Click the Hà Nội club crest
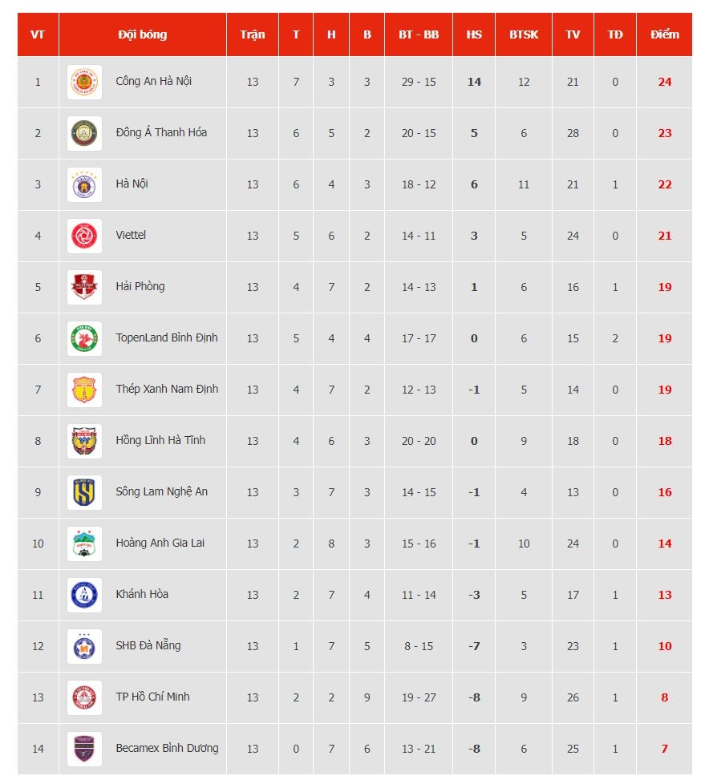Viewport: 713px width, 784px height. [x=84, y=184]
